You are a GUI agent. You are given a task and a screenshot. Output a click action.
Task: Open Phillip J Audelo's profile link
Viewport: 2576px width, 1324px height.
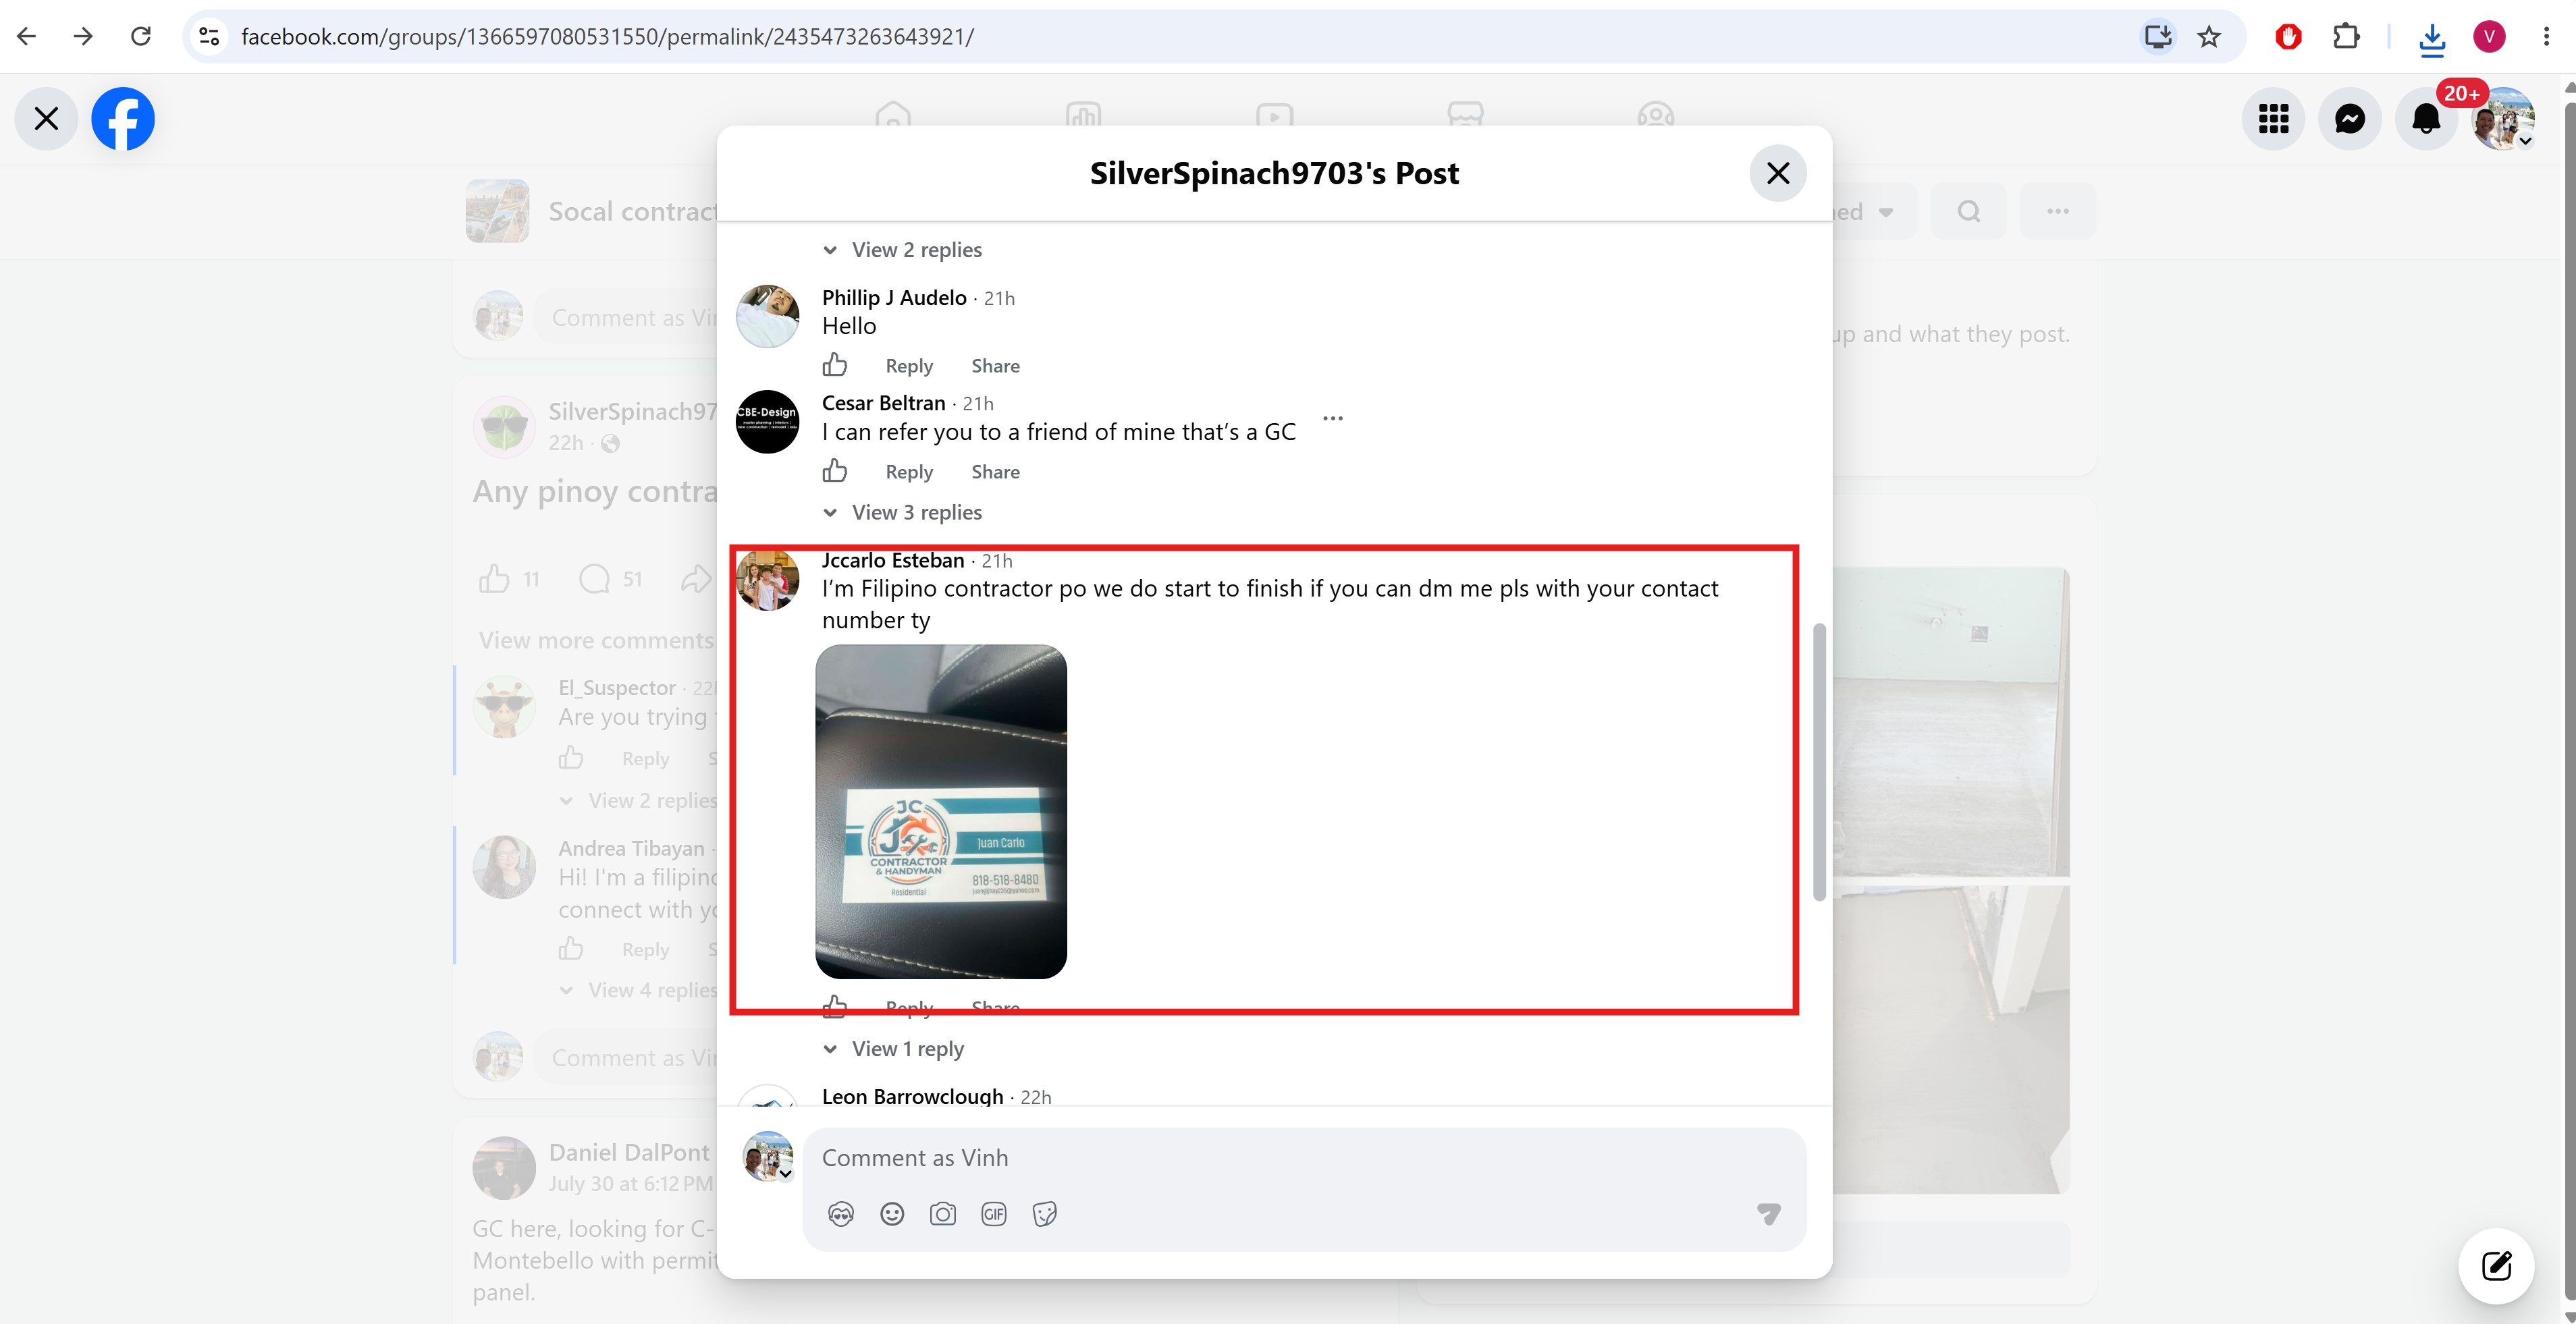tap(894, 298)
